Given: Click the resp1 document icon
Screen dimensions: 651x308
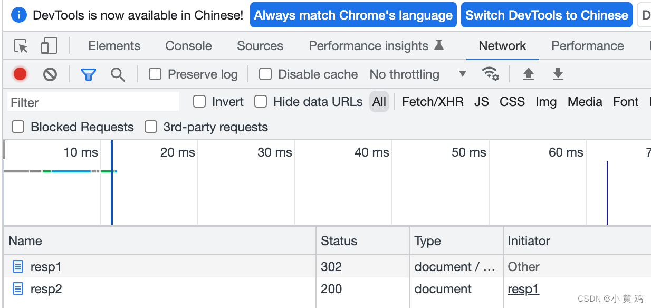Looking at the screenshot, I should [x=18, y=267].
